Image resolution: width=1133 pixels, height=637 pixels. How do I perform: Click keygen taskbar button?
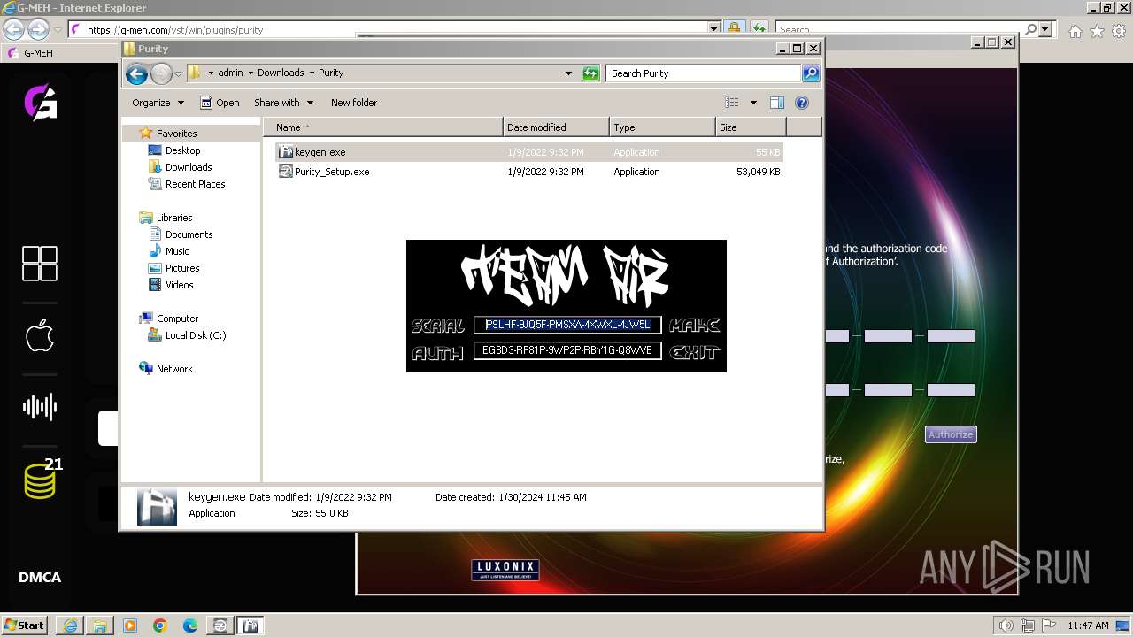(x=250, y=625)
